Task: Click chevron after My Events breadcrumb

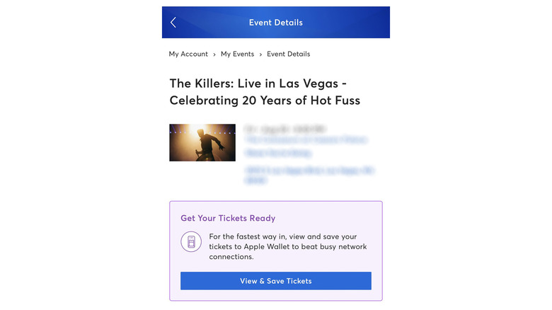Action: pyautogui.click(x=260, y=54)
